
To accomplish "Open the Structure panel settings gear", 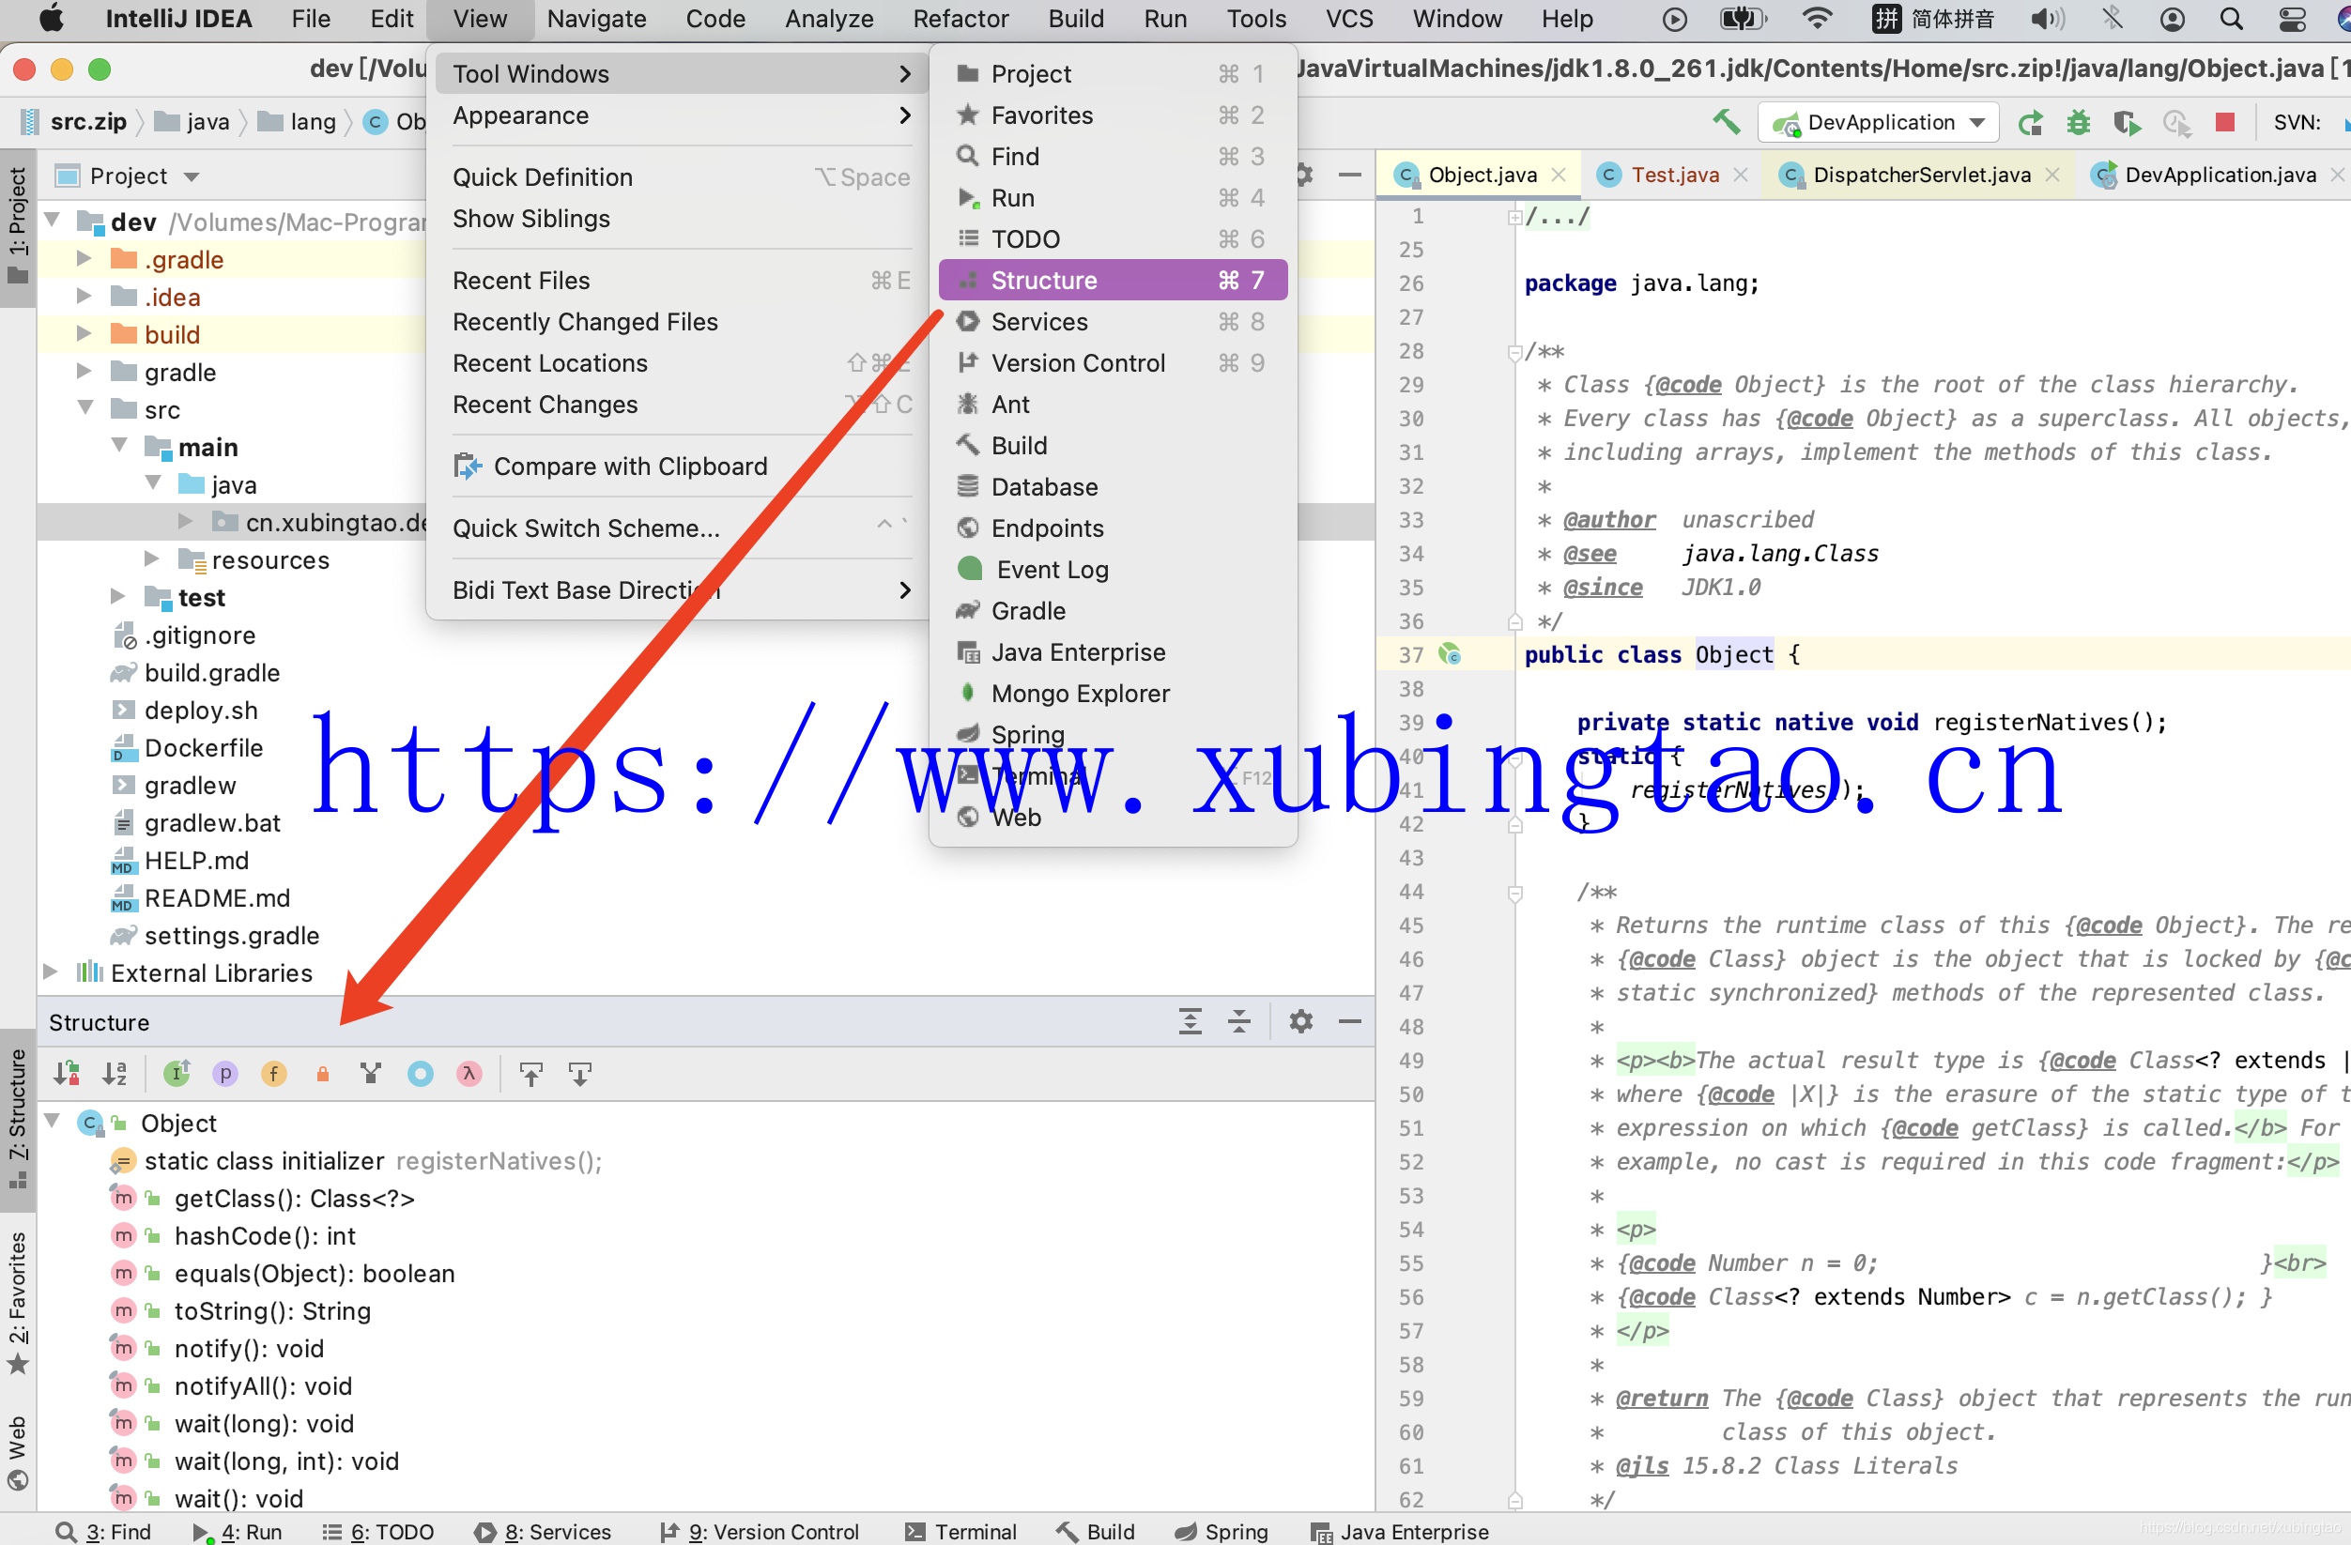I will click(1301, 1021).
